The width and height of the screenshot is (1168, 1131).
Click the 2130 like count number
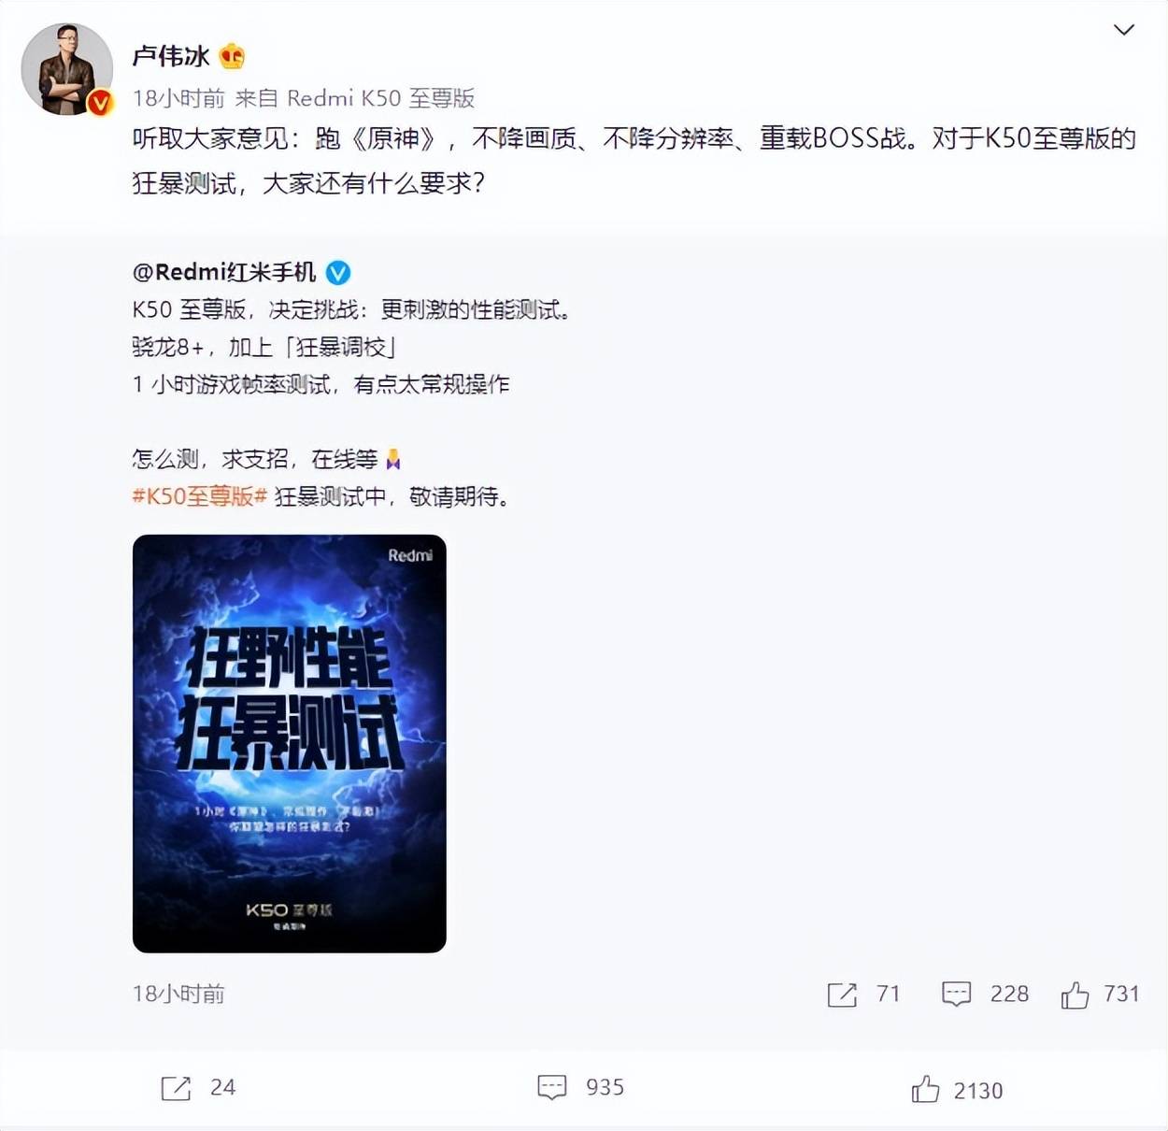click(x=978, y=1091)
